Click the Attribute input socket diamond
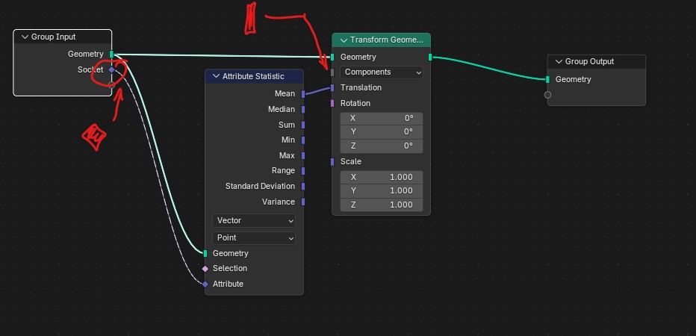Image resolution: width=696 pixels, height=336 pixels. pyautogui.click(x=205, y=284)
